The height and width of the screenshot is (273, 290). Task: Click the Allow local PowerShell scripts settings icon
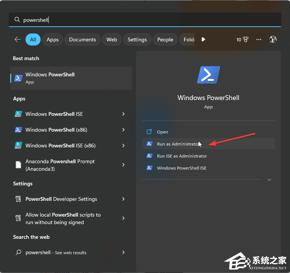18,218
